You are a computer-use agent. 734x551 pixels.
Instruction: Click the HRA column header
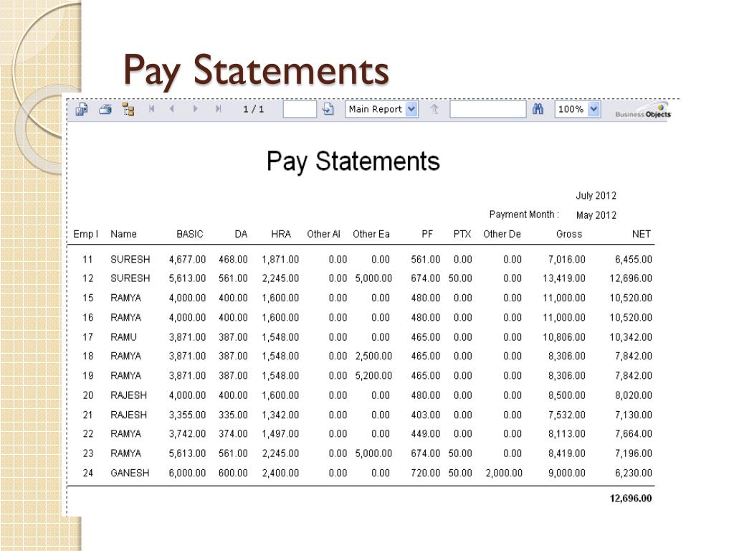point(281,234)
